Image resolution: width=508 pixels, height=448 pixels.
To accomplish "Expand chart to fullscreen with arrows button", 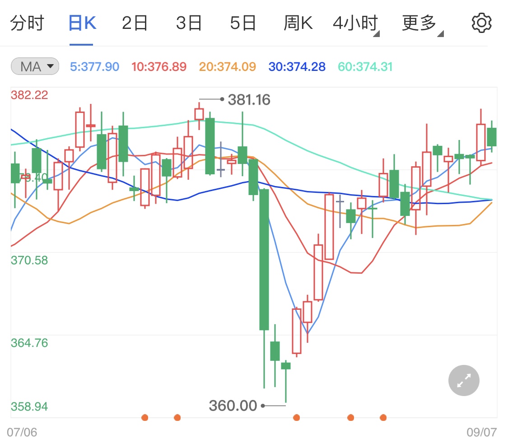I will coord(464,380).
